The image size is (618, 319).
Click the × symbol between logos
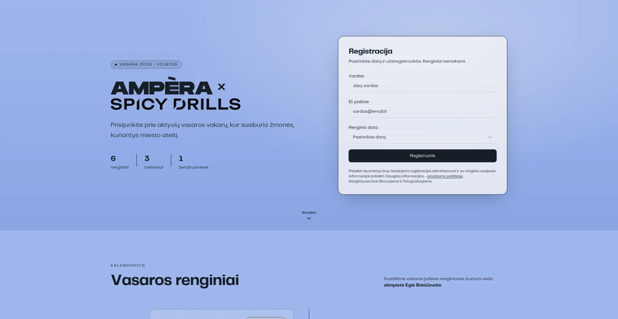[221, 87]
